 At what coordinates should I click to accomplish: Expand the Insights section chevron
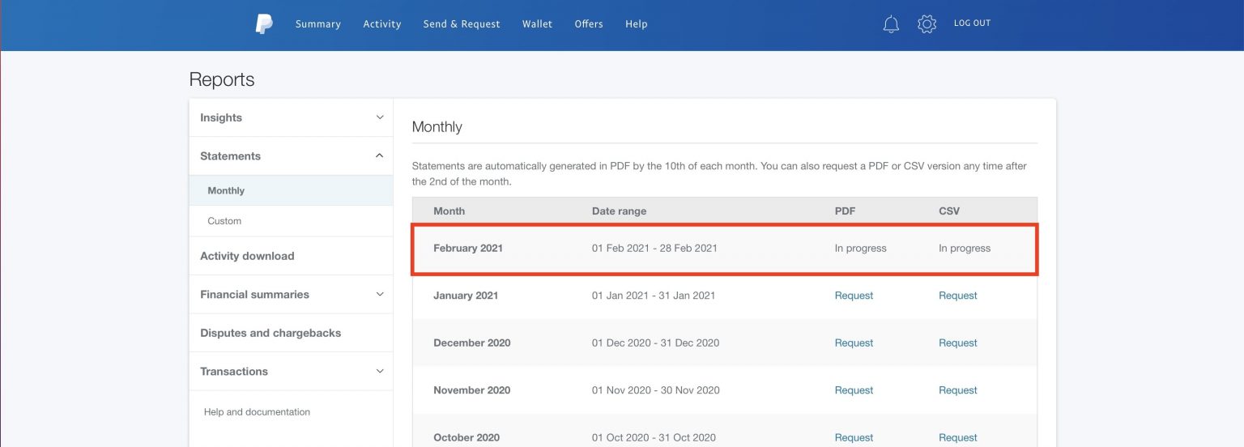(380, 117)
